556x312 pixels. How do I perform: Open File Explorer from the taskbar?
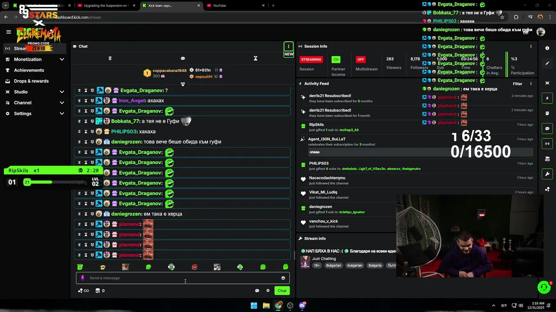pos(266,305)
